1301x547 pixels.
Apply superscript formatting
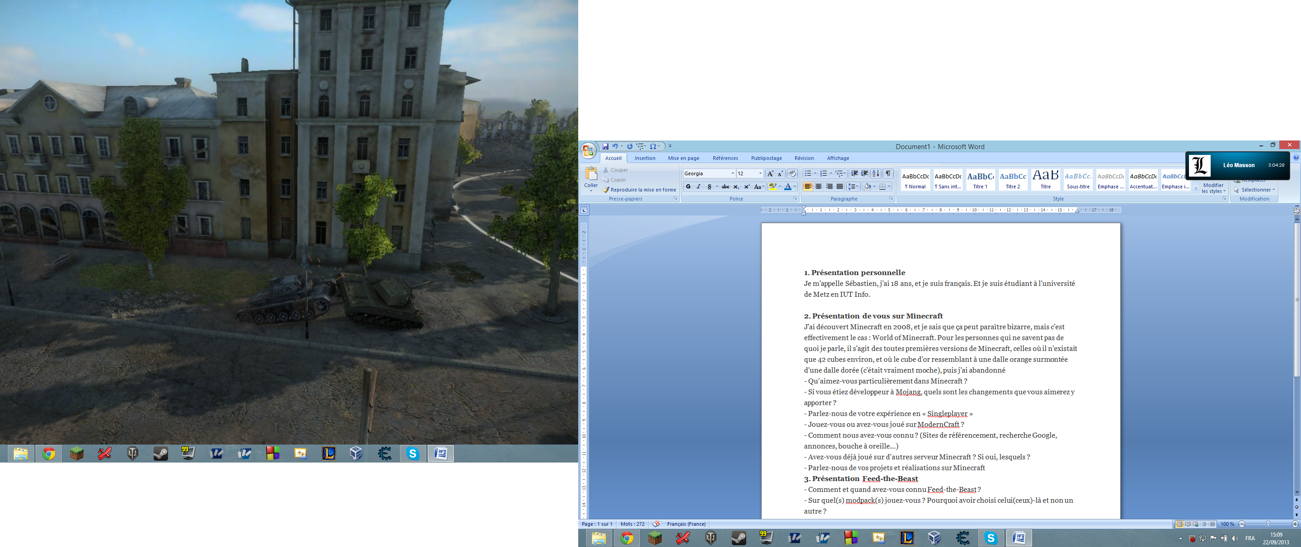747,187
